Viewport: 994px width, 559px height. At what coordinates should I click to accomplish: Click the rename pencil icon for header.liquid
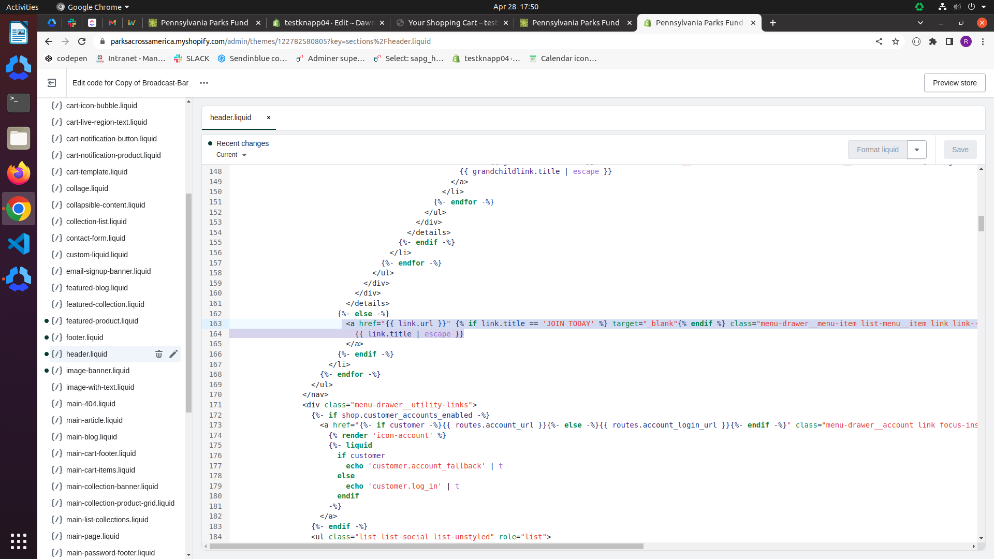coord(173,354)
